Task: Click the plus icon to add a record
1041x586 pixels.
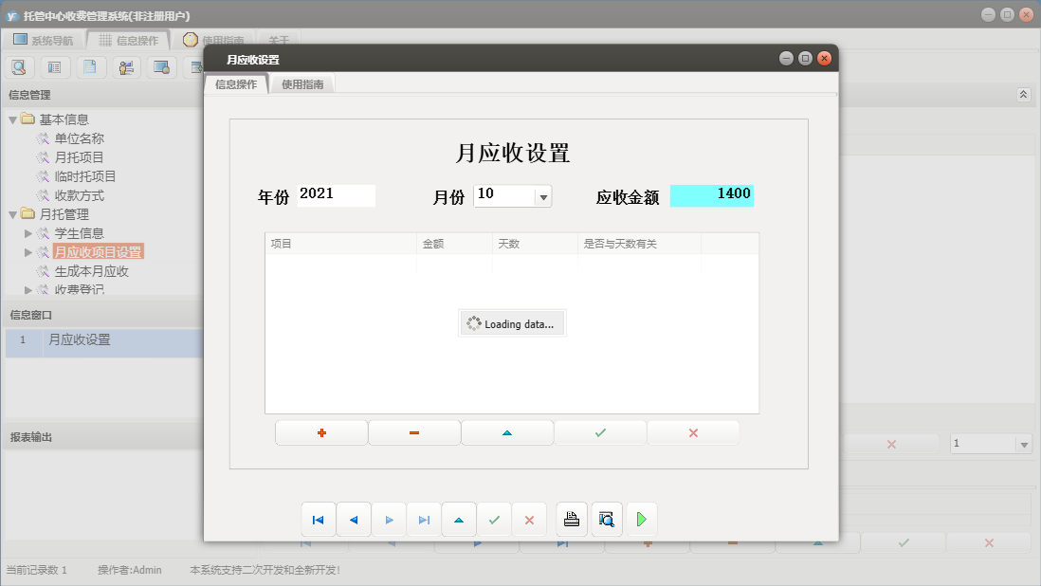Action: tap(320, 432)
